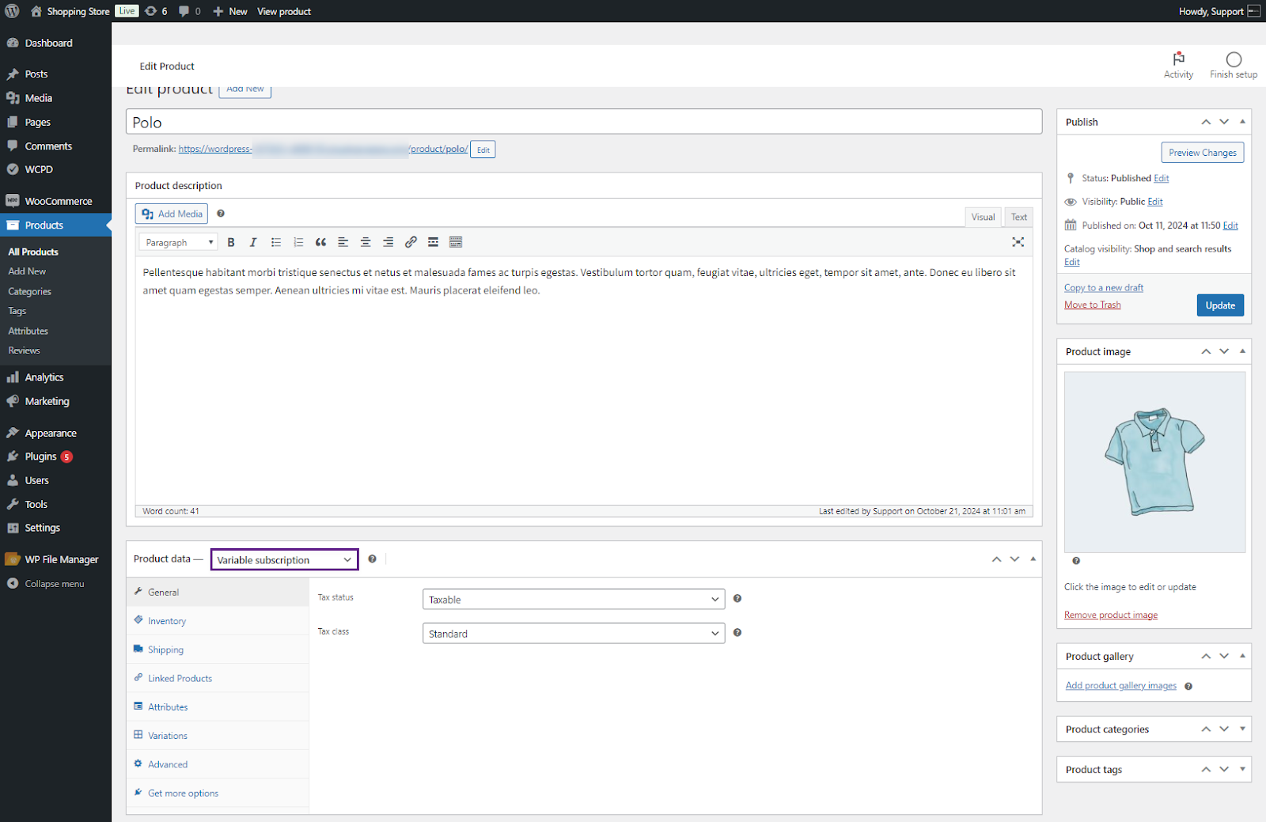Move Publish panel down
This screenshot has width=1266, height=822.
(x=1224, y=122)
